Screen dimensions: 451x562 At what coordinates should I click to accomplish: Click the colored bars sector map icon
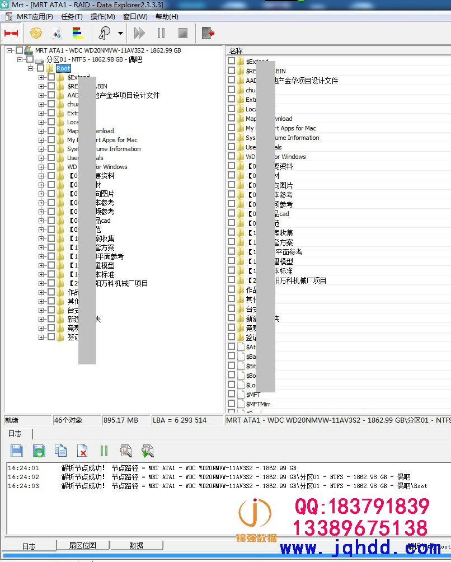(x=78, y=34)
